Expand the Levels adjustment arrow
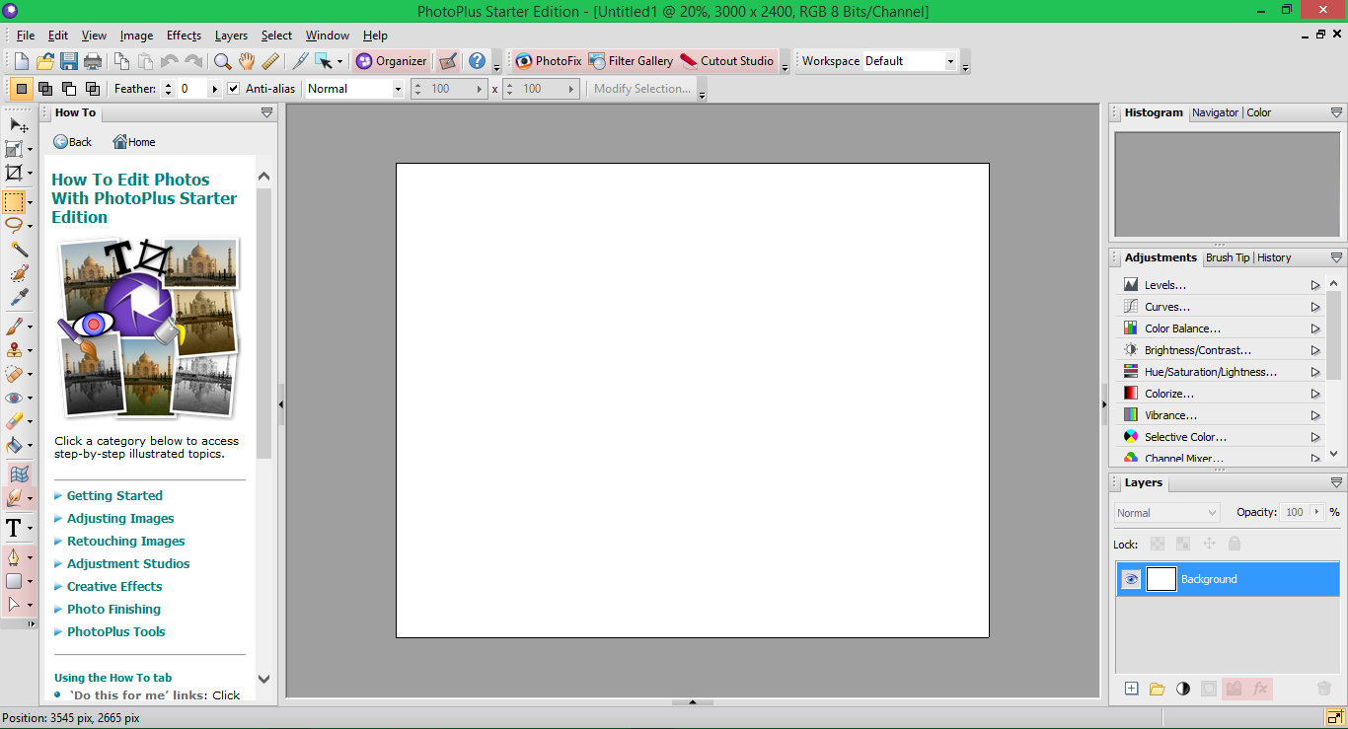 tap(1314, 285)
